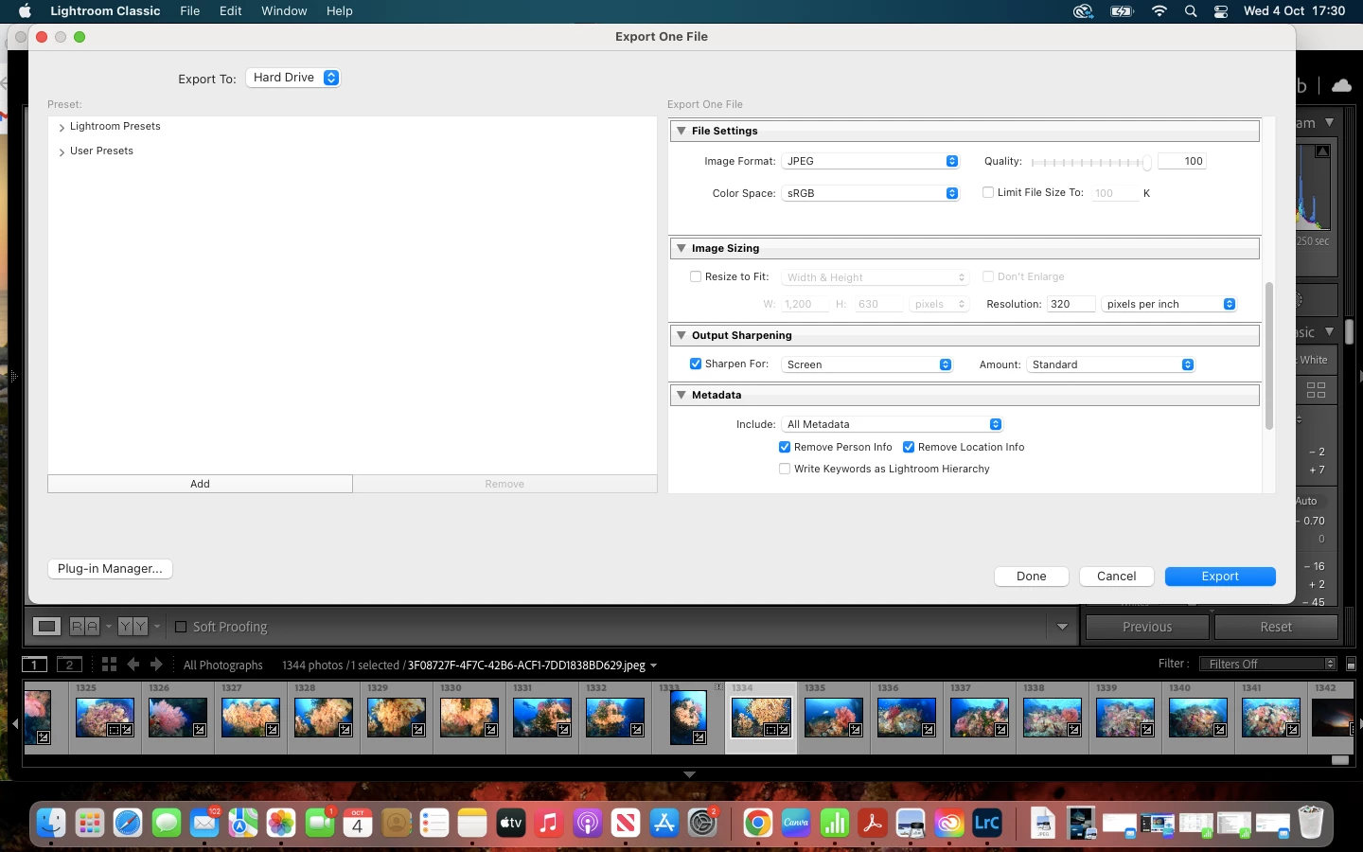The image size is (1363, 852).
Task: Expand the User Presets tree
Action: point(62,151)
